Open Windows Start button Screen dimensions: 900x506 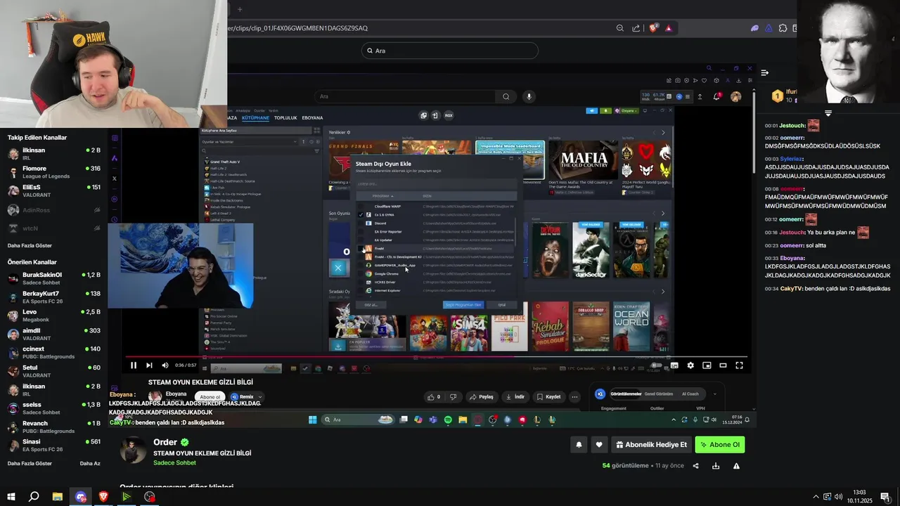(11, 497)
